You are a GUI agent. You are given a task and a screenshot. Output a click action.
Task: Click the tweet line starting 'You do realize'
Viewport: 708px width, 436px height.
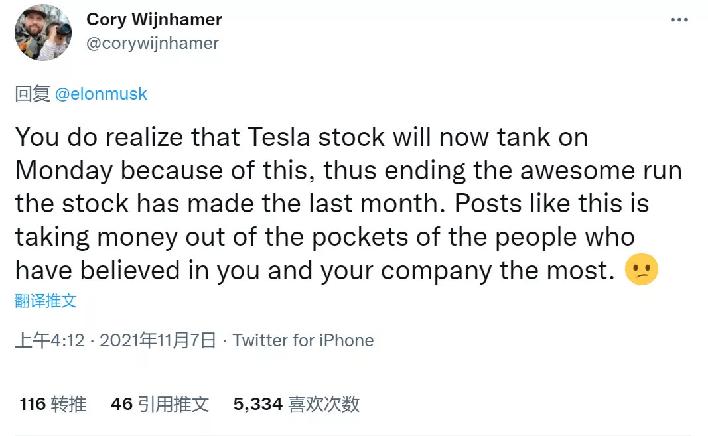301,137
